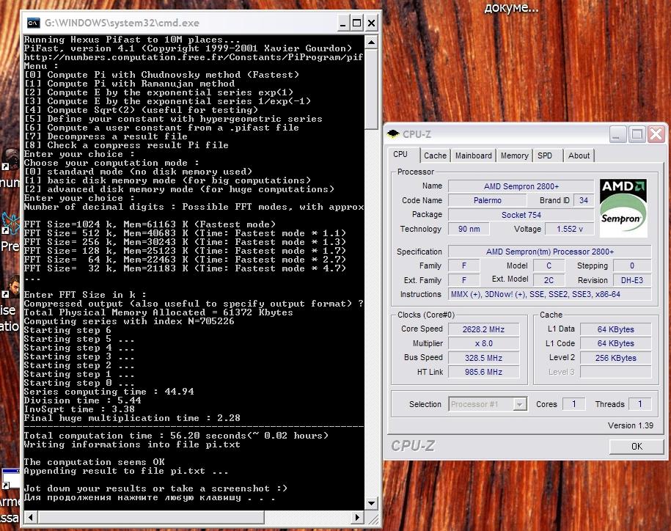Open the About tab in CPU-Z
This screenshot has width=671, height=531.
point(579,155)
